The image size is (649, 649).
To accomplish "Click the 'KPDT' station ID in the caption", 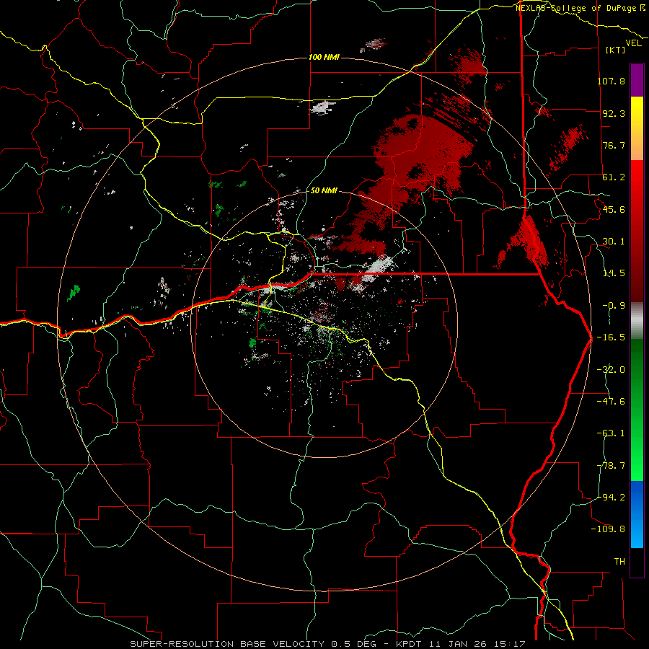I will pyautogui.click(x=410, y=644).
